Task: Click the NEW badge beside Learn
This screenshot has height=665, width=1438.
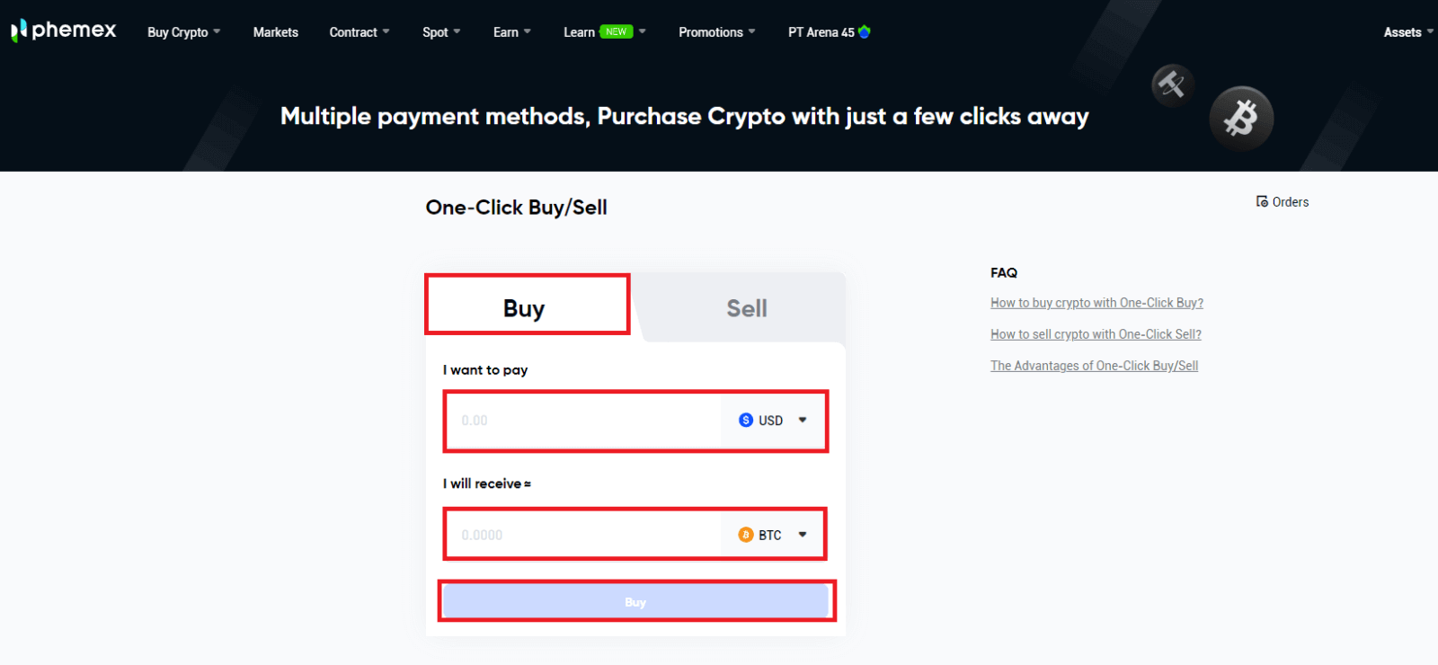Action: 617,31
